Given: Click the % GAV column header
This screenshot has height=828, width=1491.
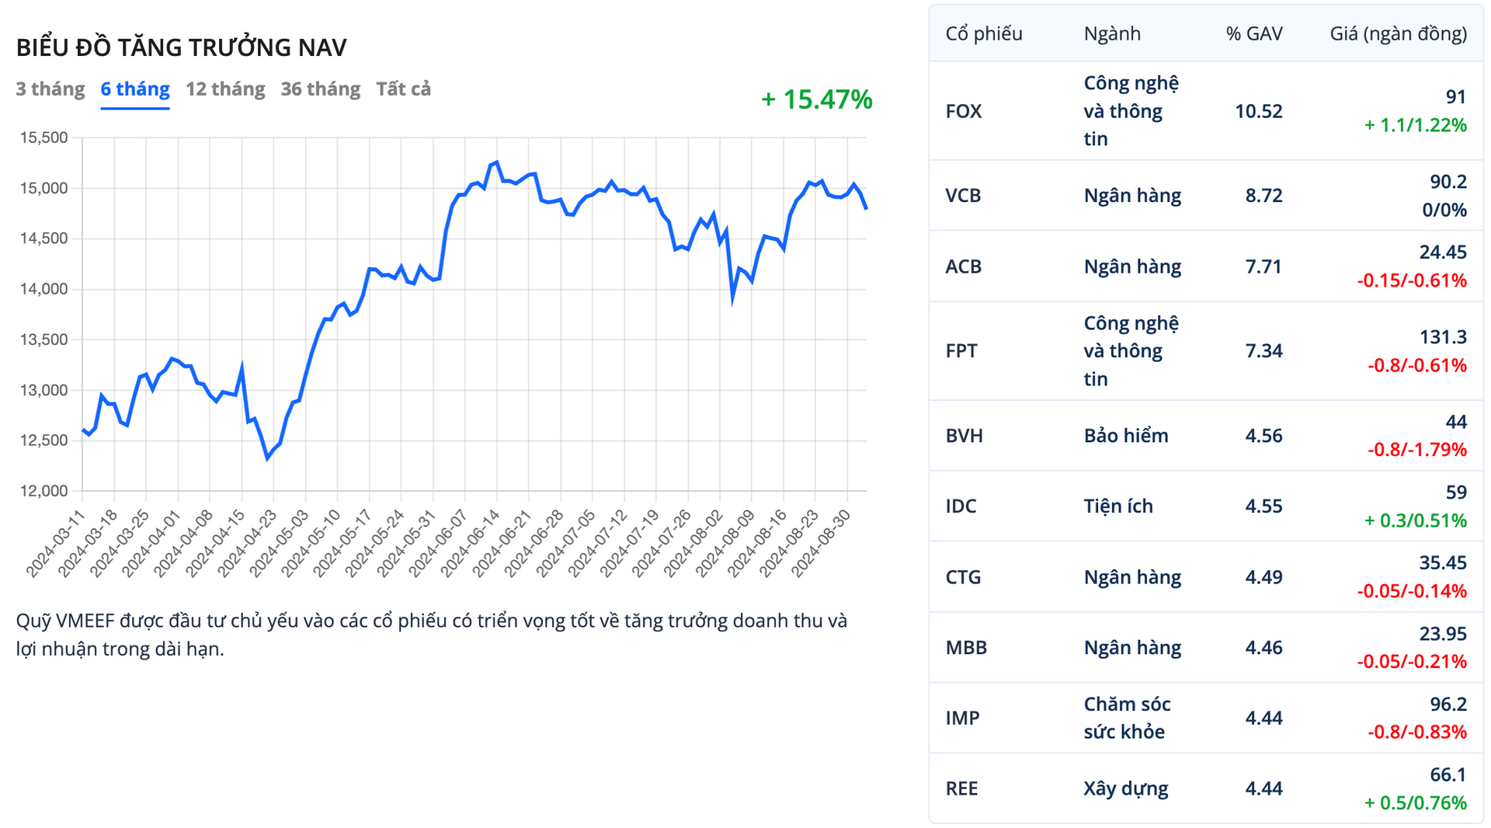Looking at the screenshot, I should point(1254,33).
